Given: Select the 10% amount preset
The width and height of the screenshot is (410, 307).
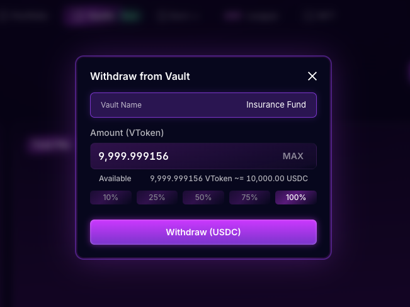Looking at the screenshot, I should click(111, 198).
